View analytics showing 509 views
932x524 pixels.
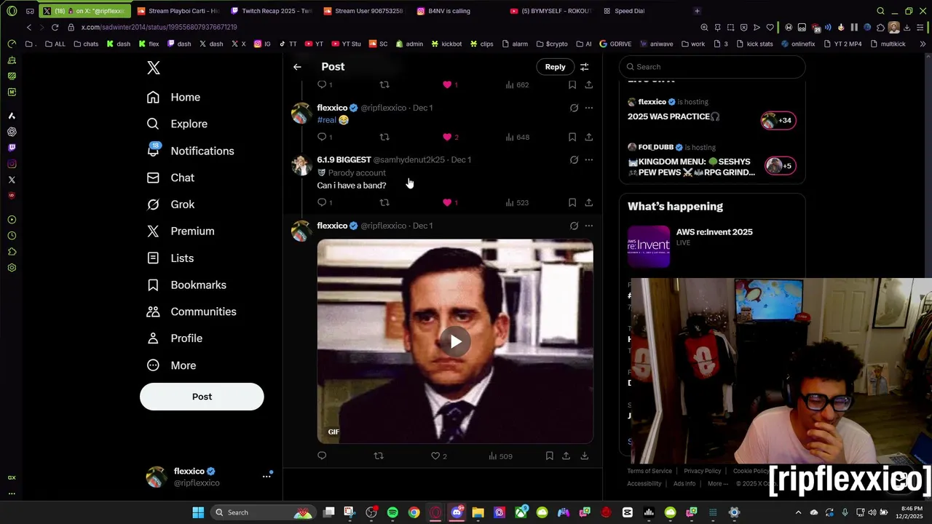click(x=500, y=456)
